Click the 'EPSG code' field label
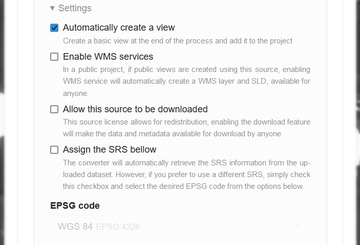The height and width of the screenshot is (245, 360). (x=75, y=206)
